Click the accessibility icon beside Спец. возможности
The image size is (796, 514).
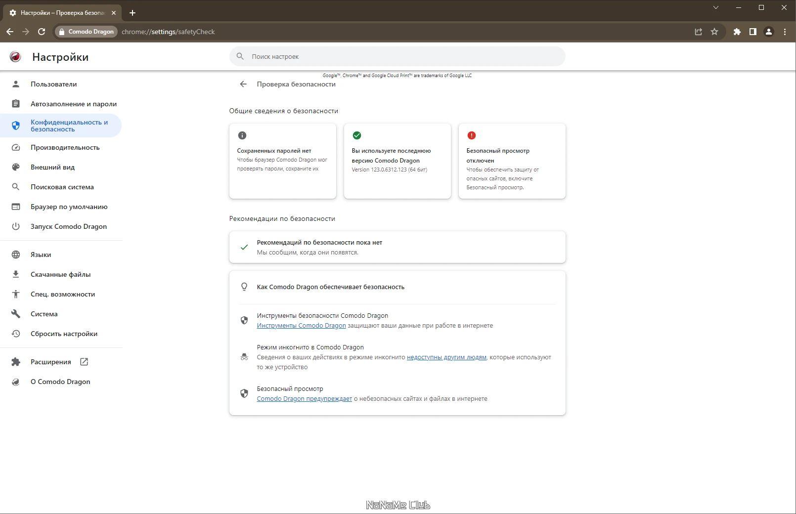(x=16, y=294)
